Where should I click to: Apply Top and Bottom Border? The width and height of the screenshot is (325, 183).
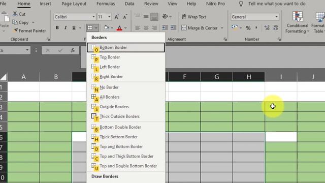[126, 147]
